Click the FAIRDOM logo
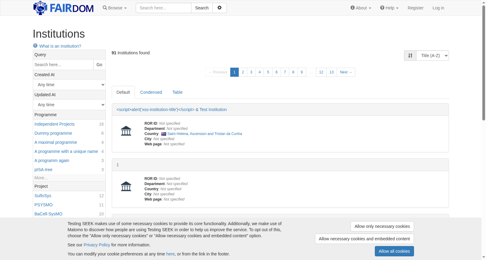This screenshot has width=486, height=260. click(x=63, y=8)
